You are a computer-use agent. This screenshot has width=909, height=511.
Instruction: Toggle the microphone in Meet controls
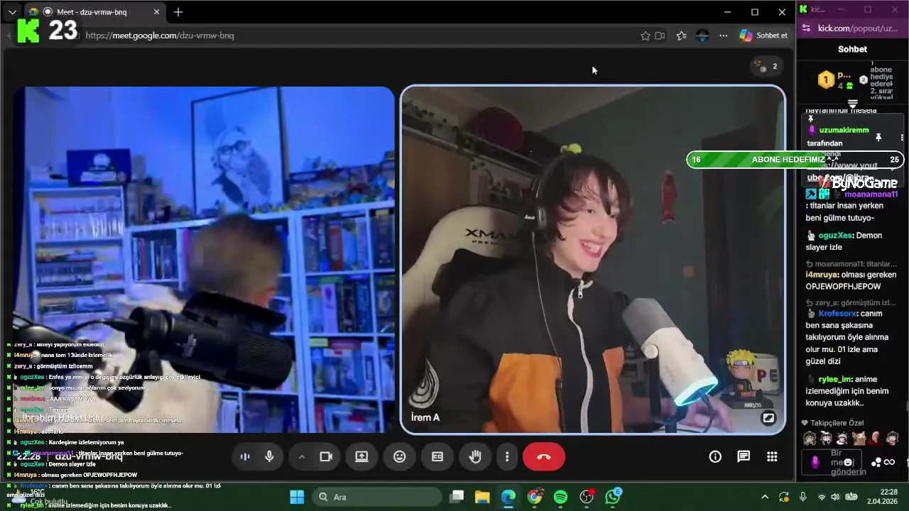tap(269, 456)
